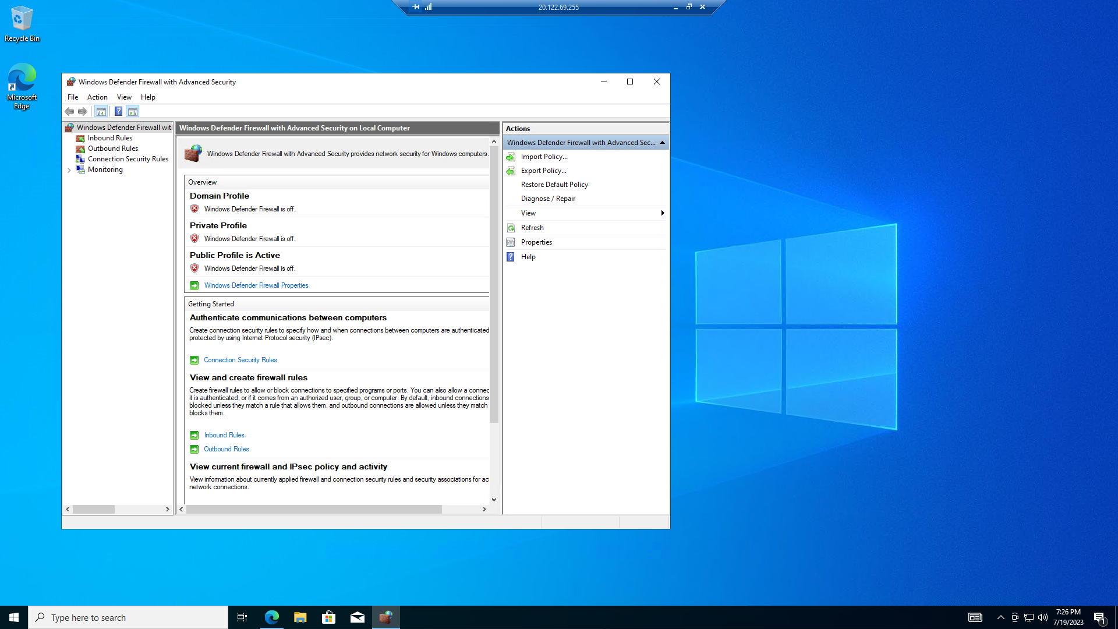Screen dimensions: 1118x629
Task: Launch Microsoft Edge from the taskbar
Action: (x=271, y=617)
